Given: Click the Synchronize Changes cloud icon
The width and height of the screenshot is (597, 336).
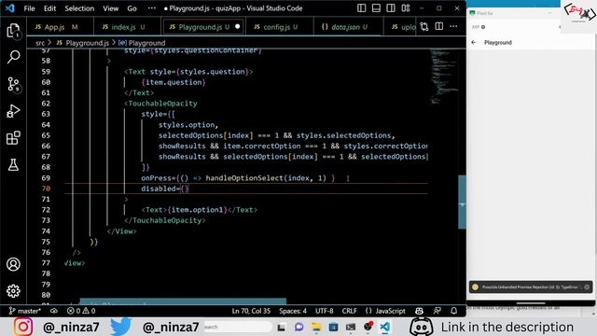Looking at the screenshot, I should tap(54, 311).
